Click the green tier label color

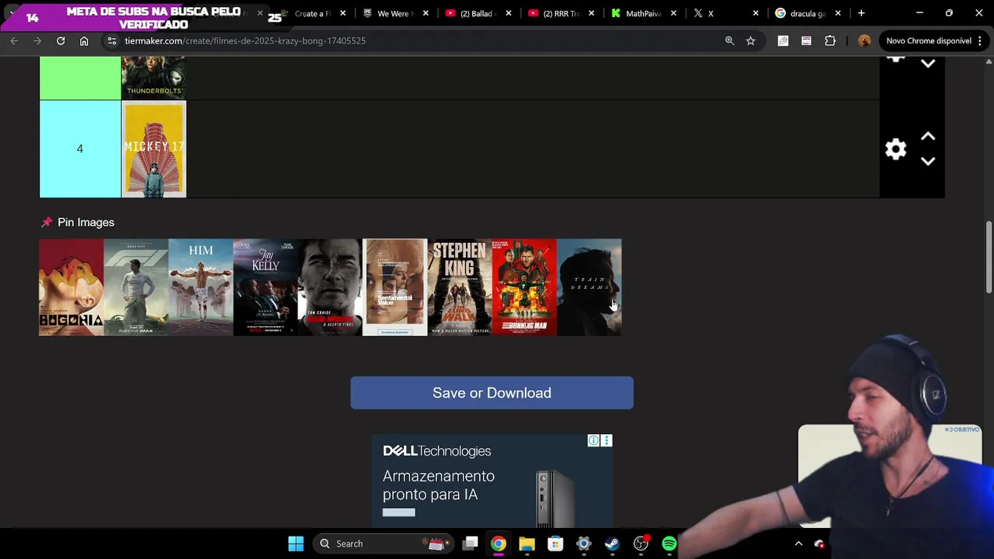80,78
